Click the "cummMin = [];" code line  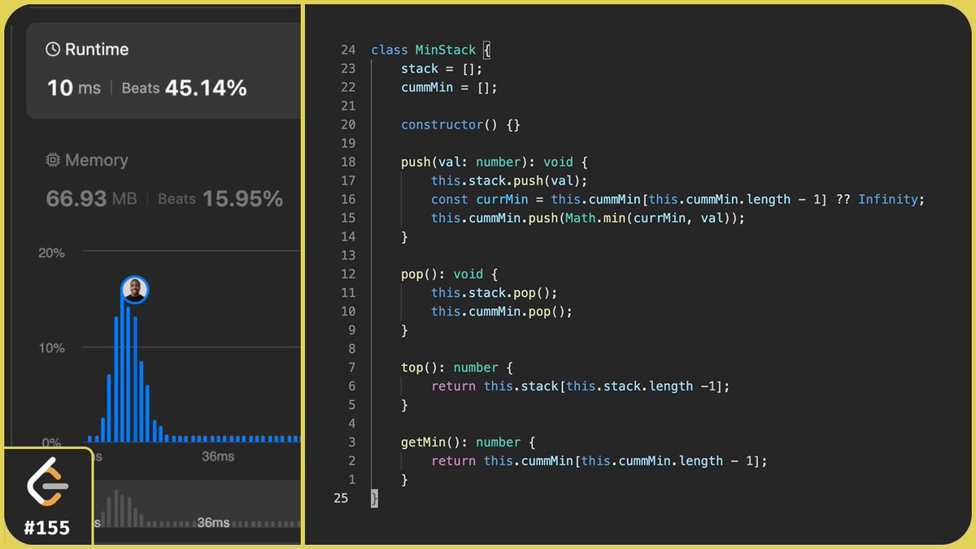[x=449, y=87]
